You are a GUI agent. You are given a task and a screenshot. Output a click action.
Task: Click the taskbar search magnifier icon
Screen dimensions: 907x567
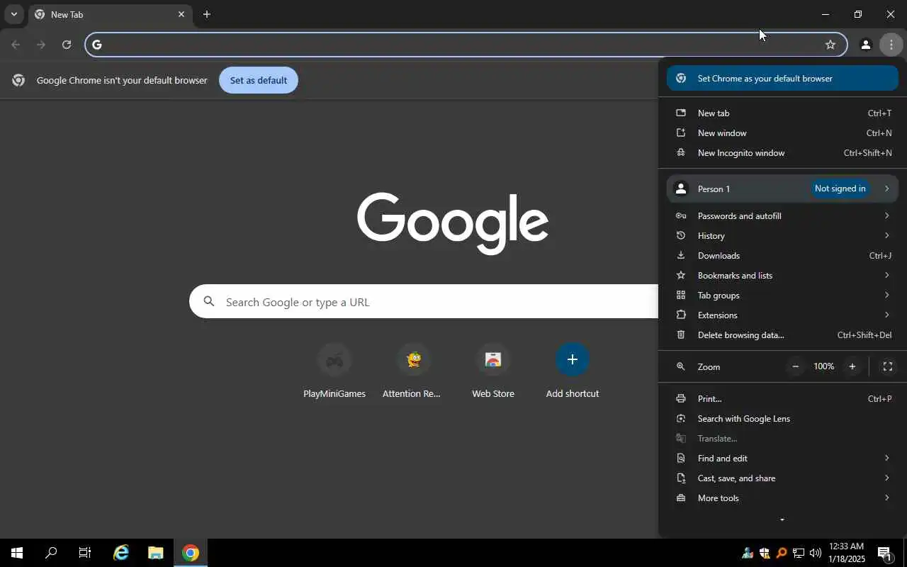[x=51, y=553]
